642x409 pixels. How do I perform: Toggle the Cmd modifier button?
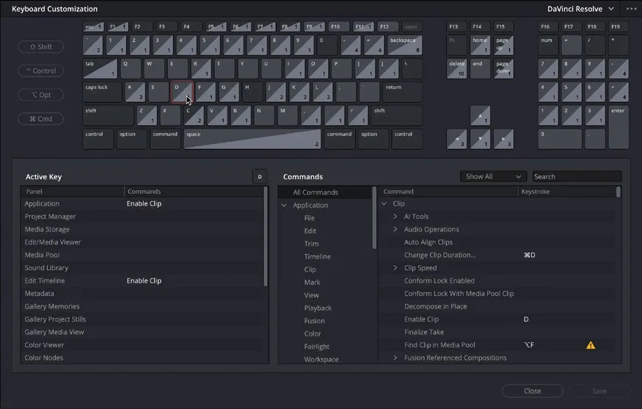41,119
